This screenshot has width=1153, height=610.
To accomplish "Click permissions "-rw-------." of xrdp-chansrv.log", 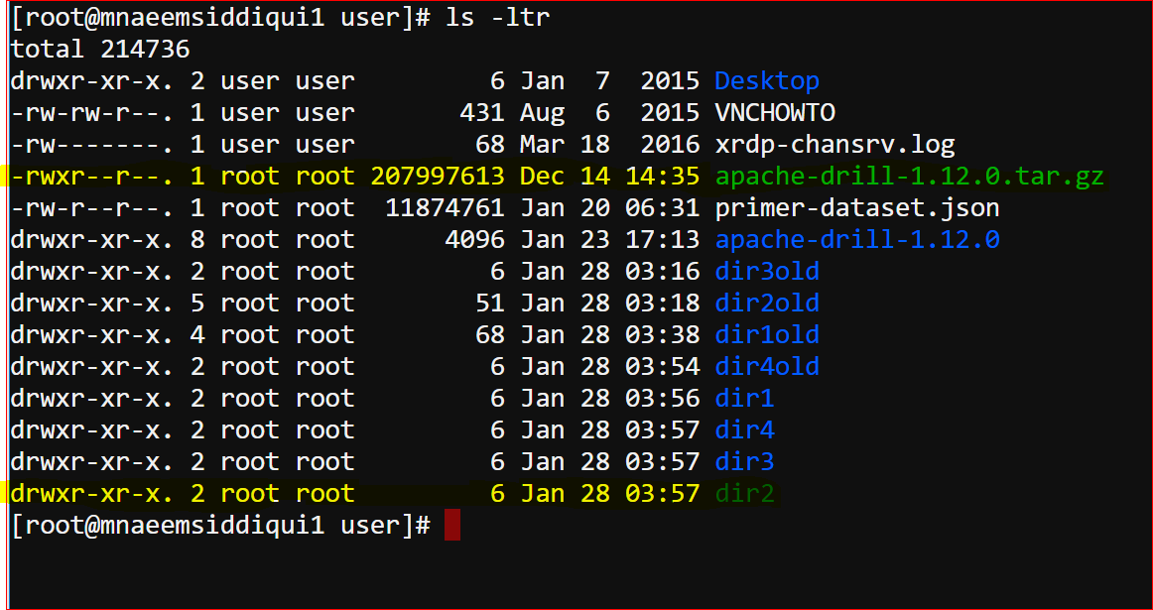I will tap(92, 144).
